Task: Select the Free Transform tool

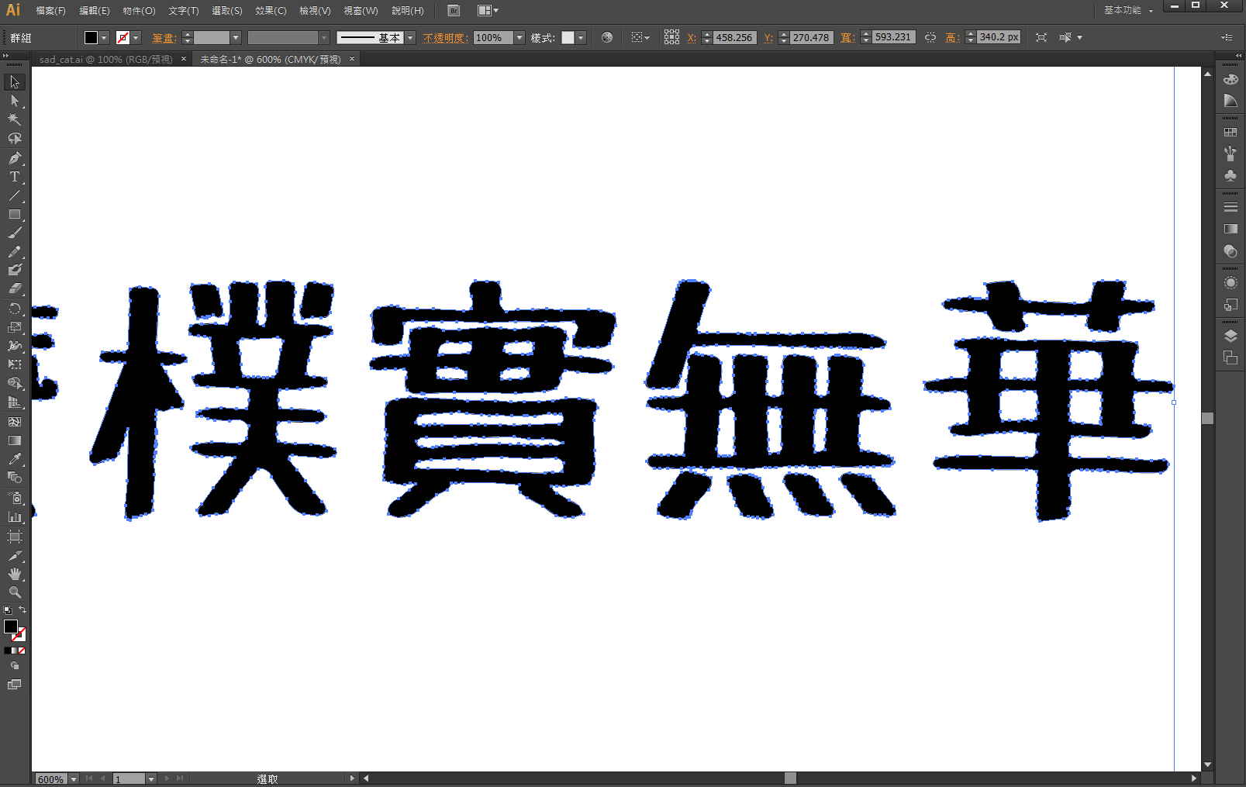Action: tap(14, 364)
